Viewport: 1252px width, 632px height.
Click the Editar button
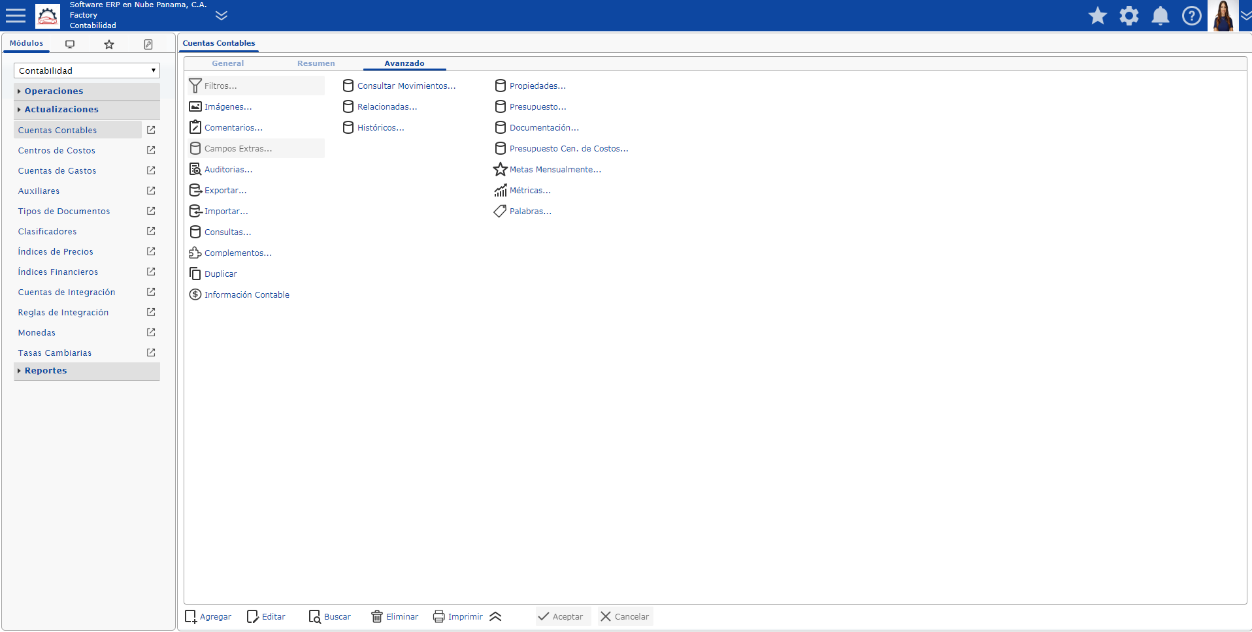266,616
